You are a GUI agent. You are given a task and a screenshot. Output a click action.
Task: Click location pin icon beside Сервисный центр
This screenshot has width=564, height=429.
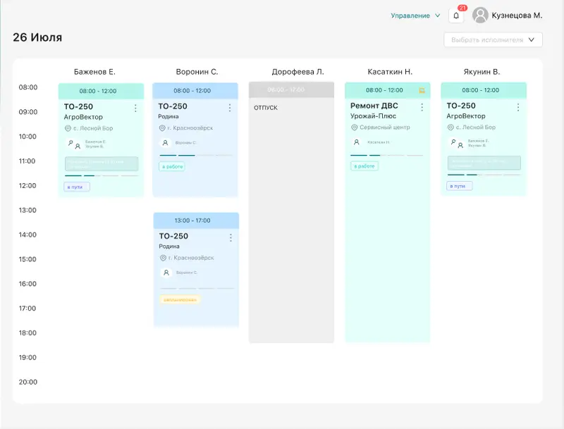(355, 128)
